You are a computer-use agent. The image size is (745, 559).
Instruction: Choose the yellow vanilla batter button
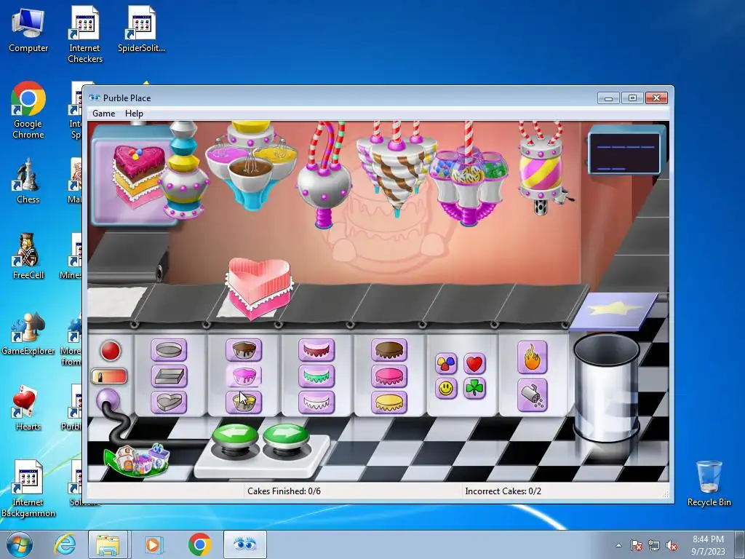(x=244, y=402)
